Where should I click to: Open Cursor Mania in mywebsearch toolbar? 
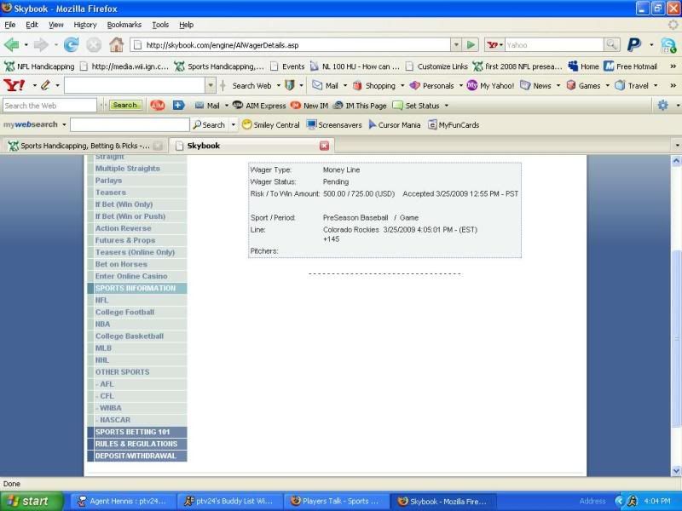click(x=395, y=124)
